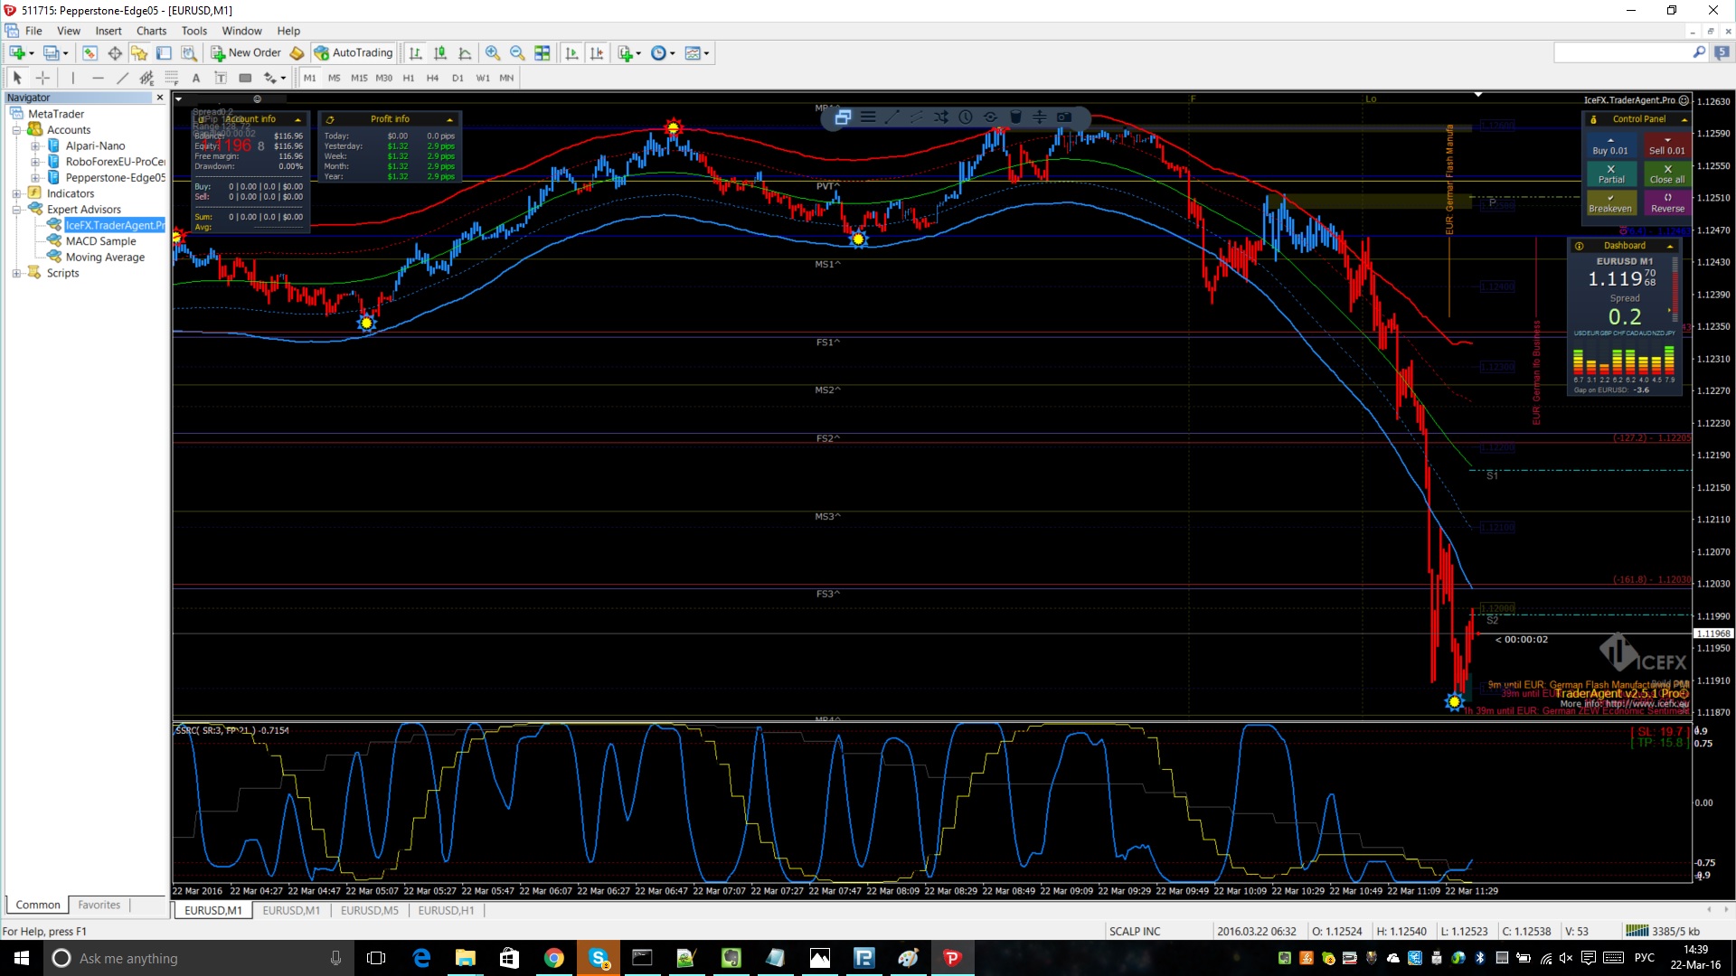Open the Profiles toolbar icon
The height and width of the screenshot is (976, 1736).
pos(53,53)
